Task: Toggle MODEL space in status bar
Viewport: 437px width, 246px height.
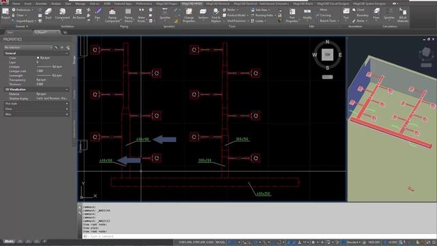Action: coord(220,242)
